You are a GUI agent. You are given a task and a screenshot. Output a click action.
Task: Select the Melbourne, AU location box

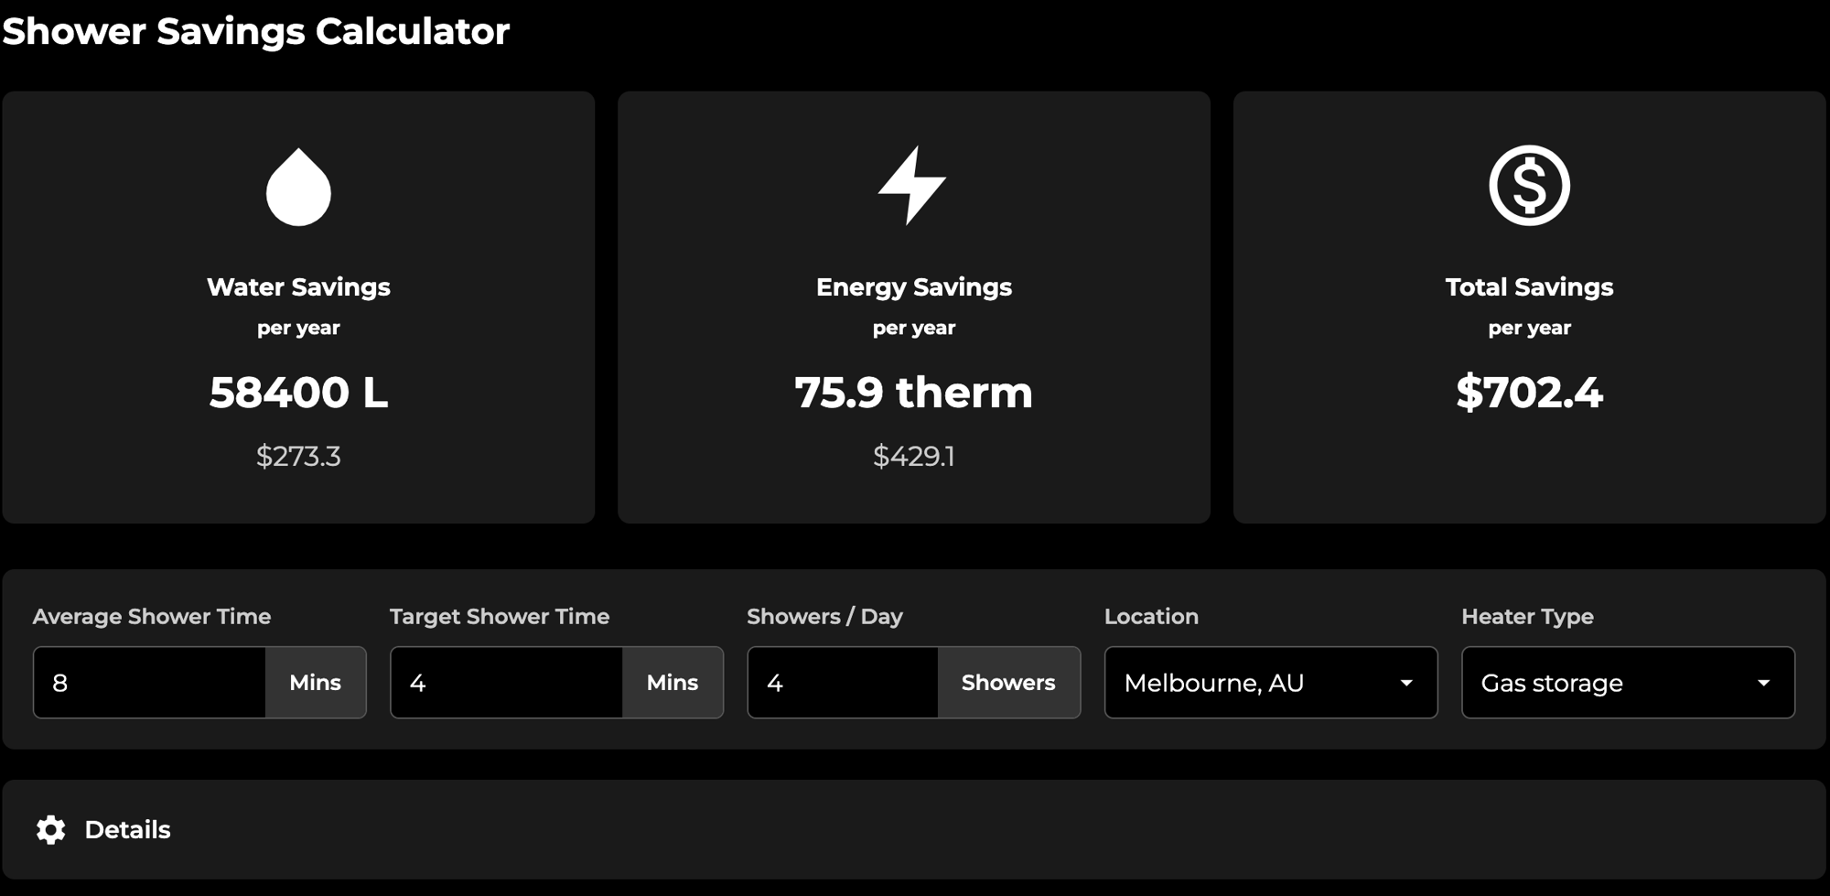tap(1254, 683)
